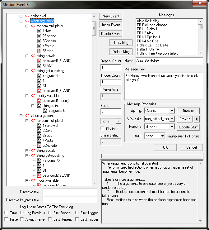Click the red number icon beside 5Chowder

[x=39, y=146]
